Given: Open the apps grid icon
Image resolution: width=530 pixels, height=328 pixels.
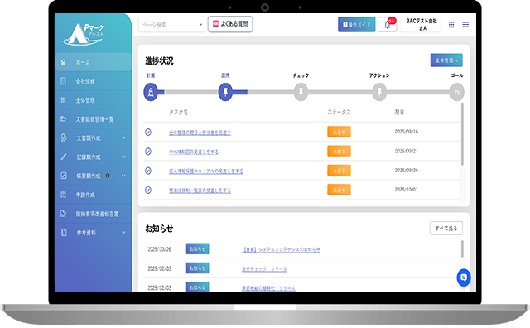Looking at the screenshot, I should (x=451, y=25).
